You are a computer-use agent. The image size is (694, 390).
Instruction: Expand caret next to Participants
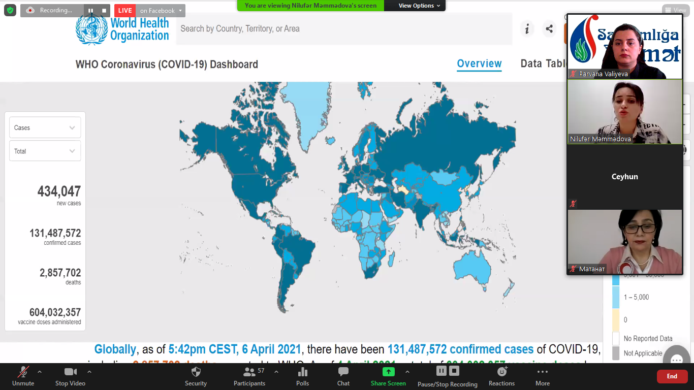coord(276,372)
